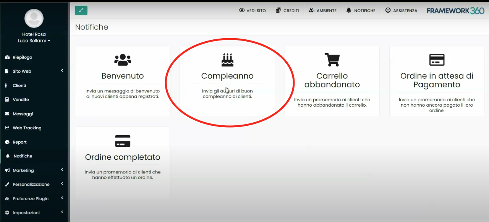Viewport: 489px width, 222px height.
Task: Click the Ambiente link
Action: point(327,11)
